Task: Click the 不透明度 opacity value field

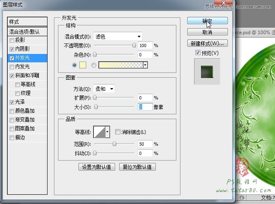Action: [145, 45]
